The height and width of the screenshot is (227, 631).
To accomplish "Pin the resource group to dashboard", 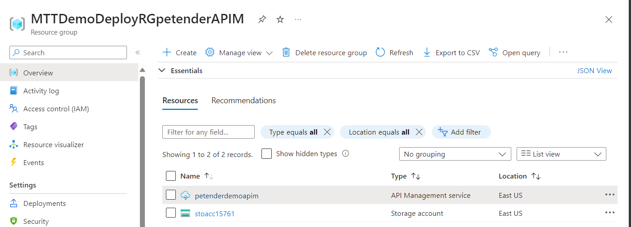I will click(262, 19).
